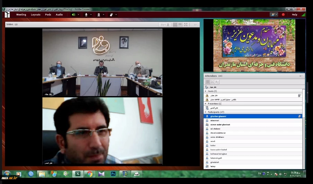Click the Video pod full screen icon
The image size is (313, 184).
point(186,25)
